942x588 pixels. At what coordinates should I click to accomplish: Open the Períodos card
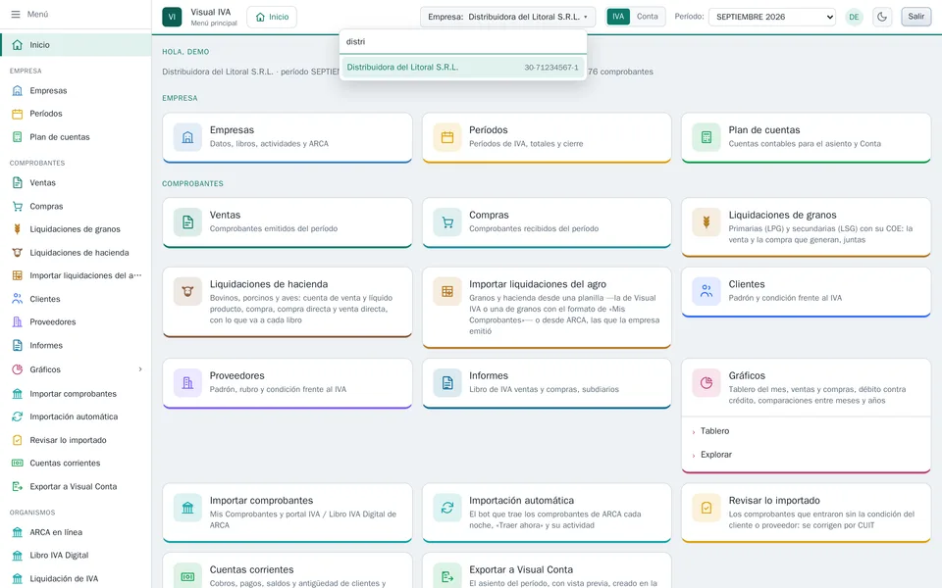547,137
